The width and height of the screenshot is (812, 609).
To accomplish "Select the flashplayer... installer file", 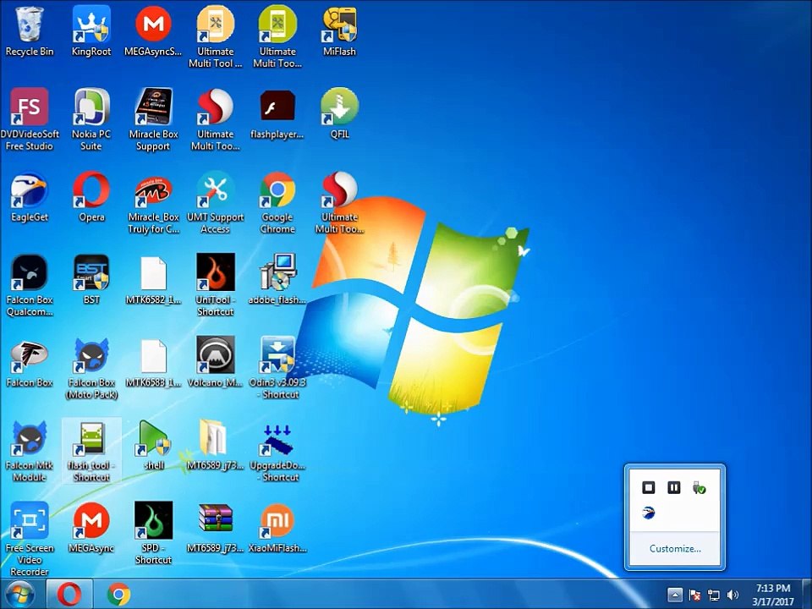I will [x=277, y=114].
